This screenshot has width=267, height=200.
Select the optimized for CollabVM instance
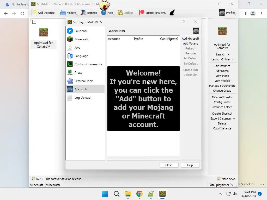pyautogui.click(x=44, y=38)
